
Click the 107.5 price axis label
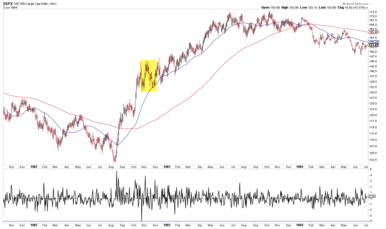point(374,146)
